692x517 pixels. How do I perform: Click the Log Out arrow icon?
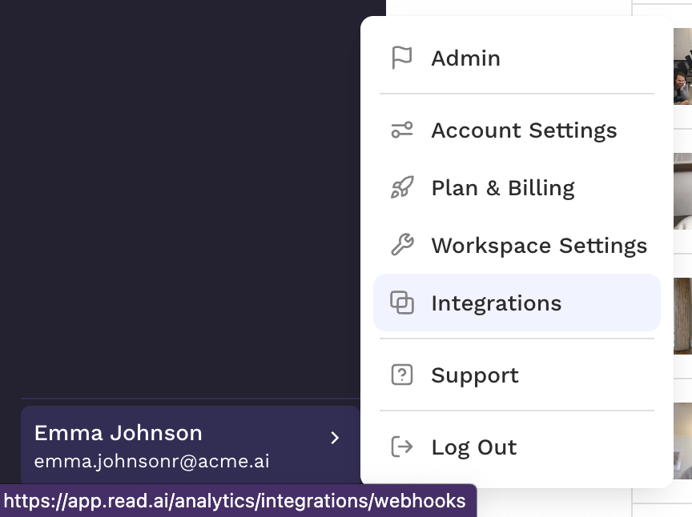point(401,447)
